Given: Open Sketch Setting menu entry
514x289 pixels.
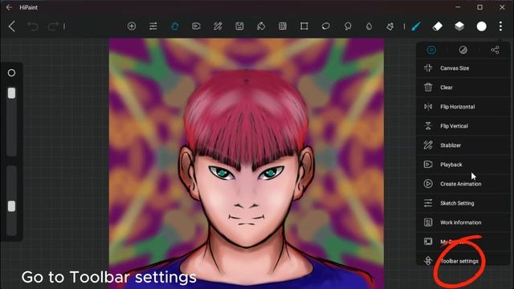Looking at the screenshot, I should [463, 203].
